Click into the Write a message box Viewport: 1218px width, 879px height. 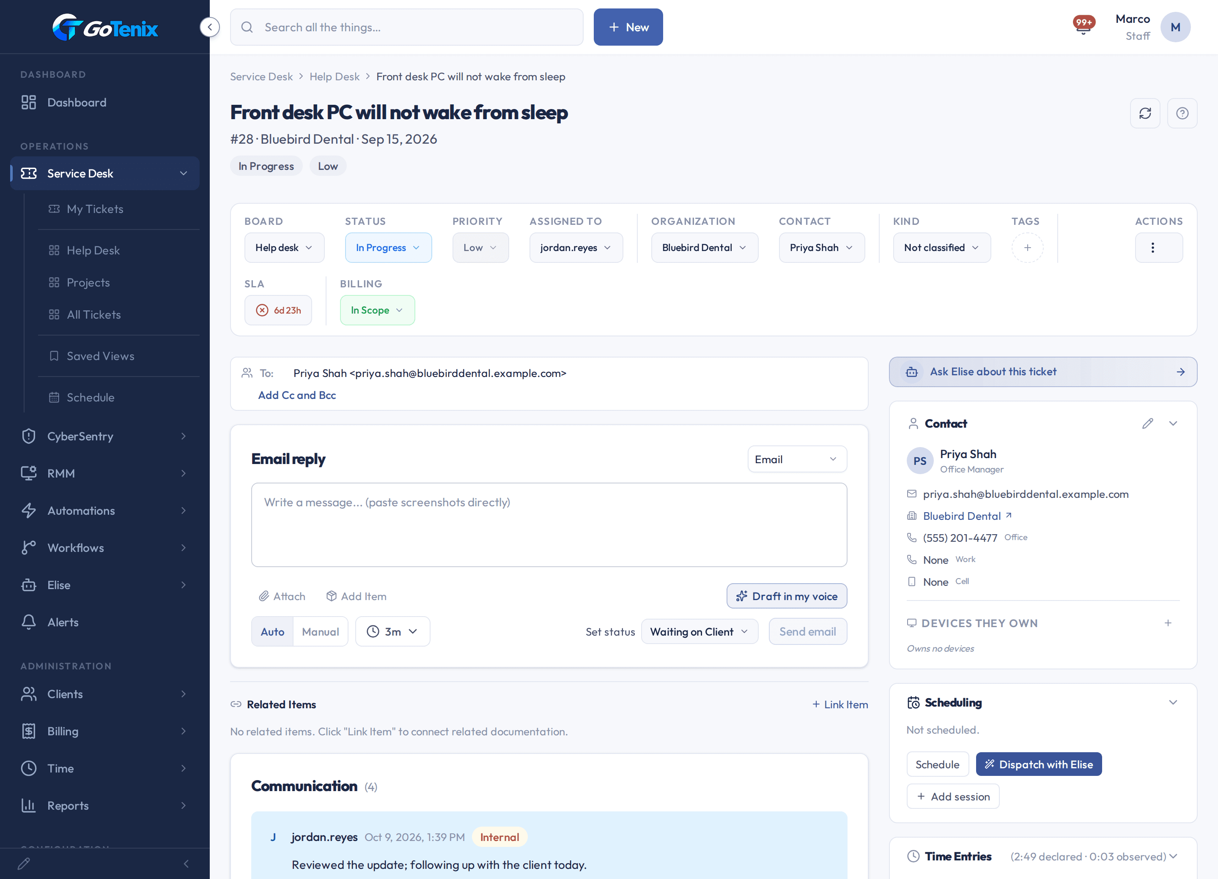(x=549, y=525)
